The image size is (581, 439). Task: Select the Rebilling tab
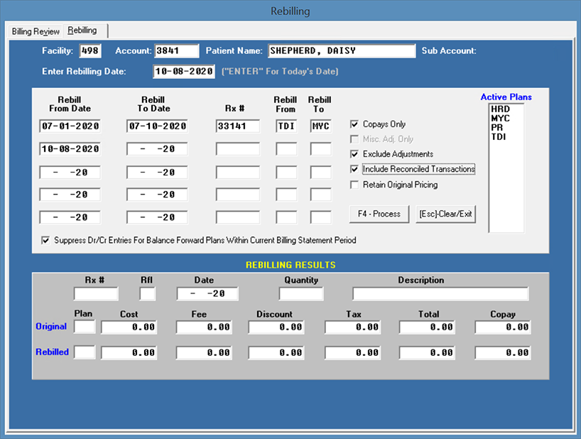[x=82, y=31]
